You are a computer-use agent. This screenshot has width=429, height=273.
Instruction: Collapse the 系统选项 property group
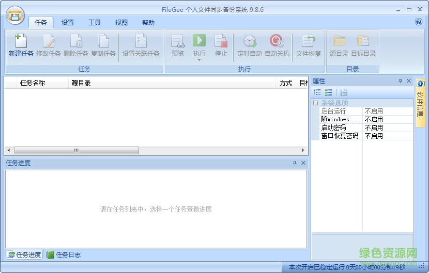(315, 103)
